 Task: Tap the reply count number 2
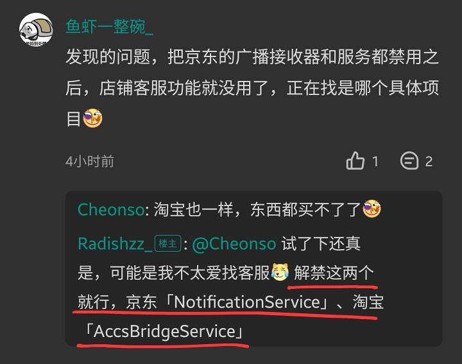click(429, 162)
